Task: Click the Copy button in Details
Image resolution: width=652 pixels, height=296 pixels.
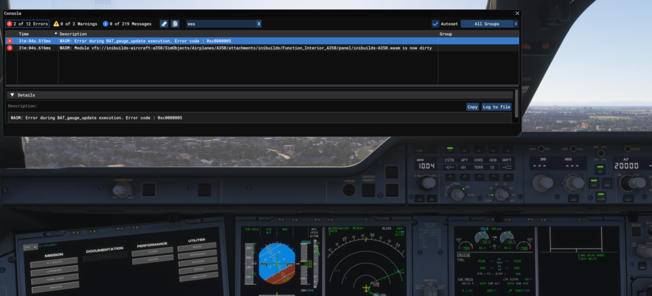Action: click(472, 107)
